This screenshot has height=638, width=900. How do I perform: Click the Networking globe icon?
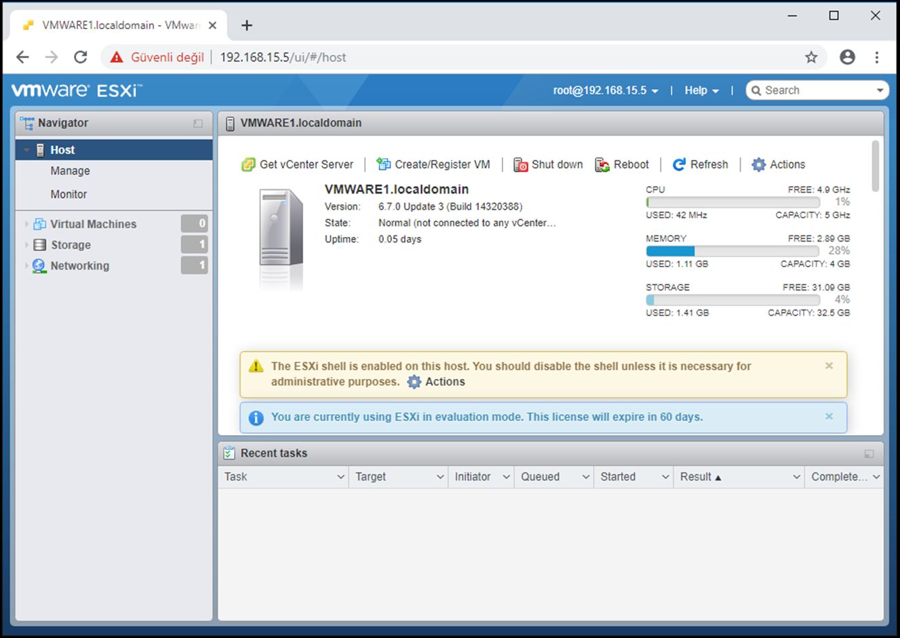click(x=39, y=265)
